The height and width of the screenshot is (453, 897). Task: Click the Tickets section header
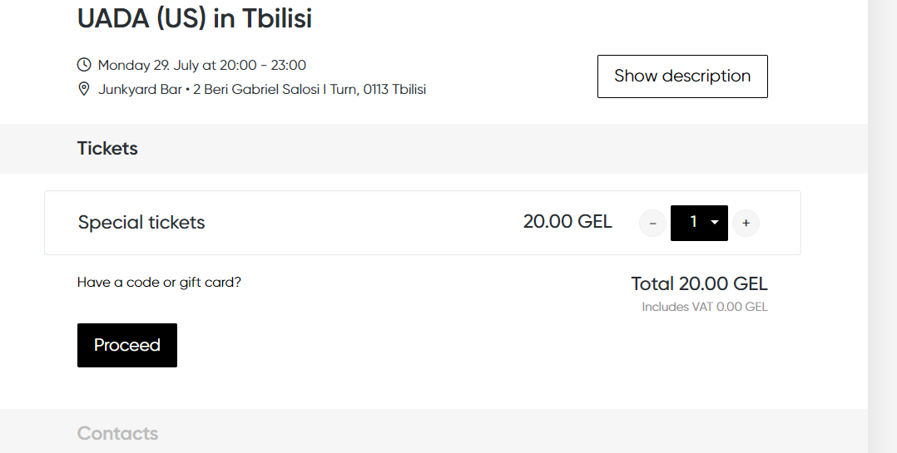click(107, 149)
